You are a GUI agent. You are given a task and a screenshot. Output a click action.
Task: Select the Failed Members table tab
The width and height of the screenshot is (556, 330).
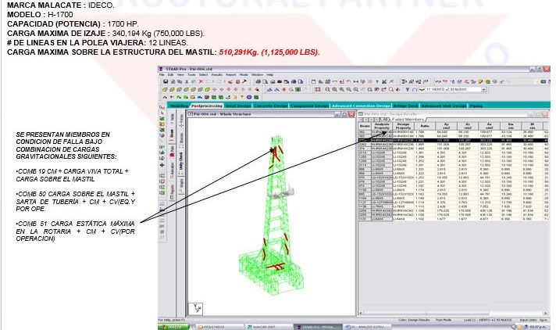[408, 120]
